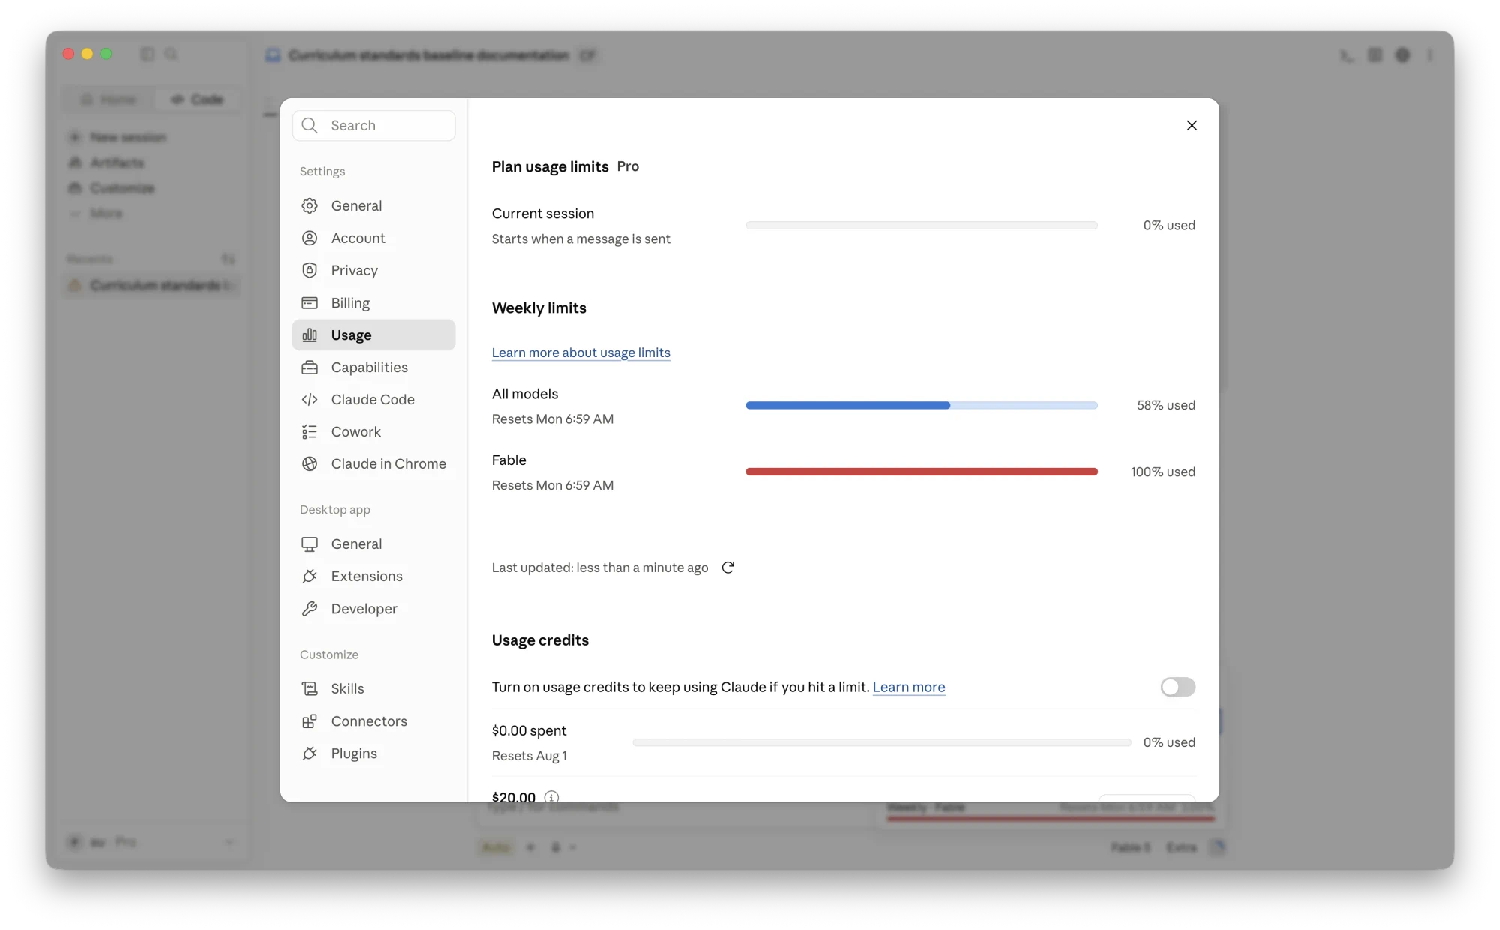This screenshot has height=930, width=1500.
Task: Close the settings dialog with the X
Action: click(1192, 125)
